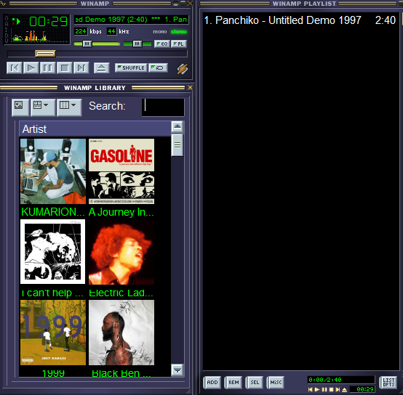Pause playback with the main Pause button

click(x=48, y=68)
